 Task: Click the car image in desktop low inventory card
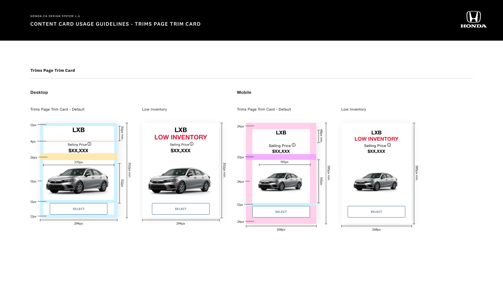pos(180,181)
